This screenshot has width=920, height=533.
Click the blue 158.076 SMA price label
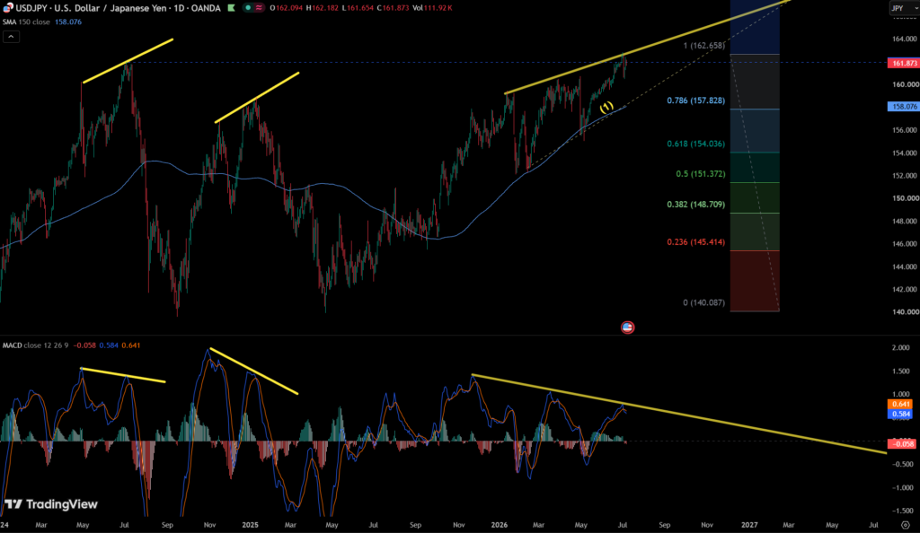click(904, 107)
